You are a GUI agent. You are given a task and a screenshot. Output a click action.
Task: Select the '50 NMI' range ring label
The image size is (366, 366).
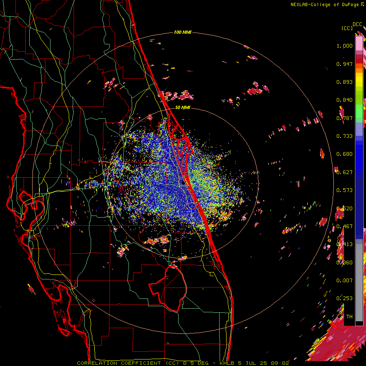coord(183,107)
